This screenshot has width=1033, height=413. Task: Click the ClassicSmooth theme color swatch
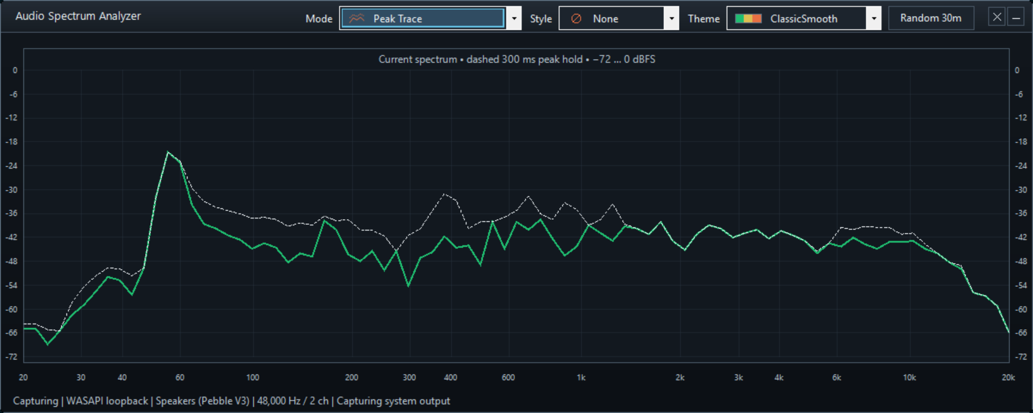748,18
